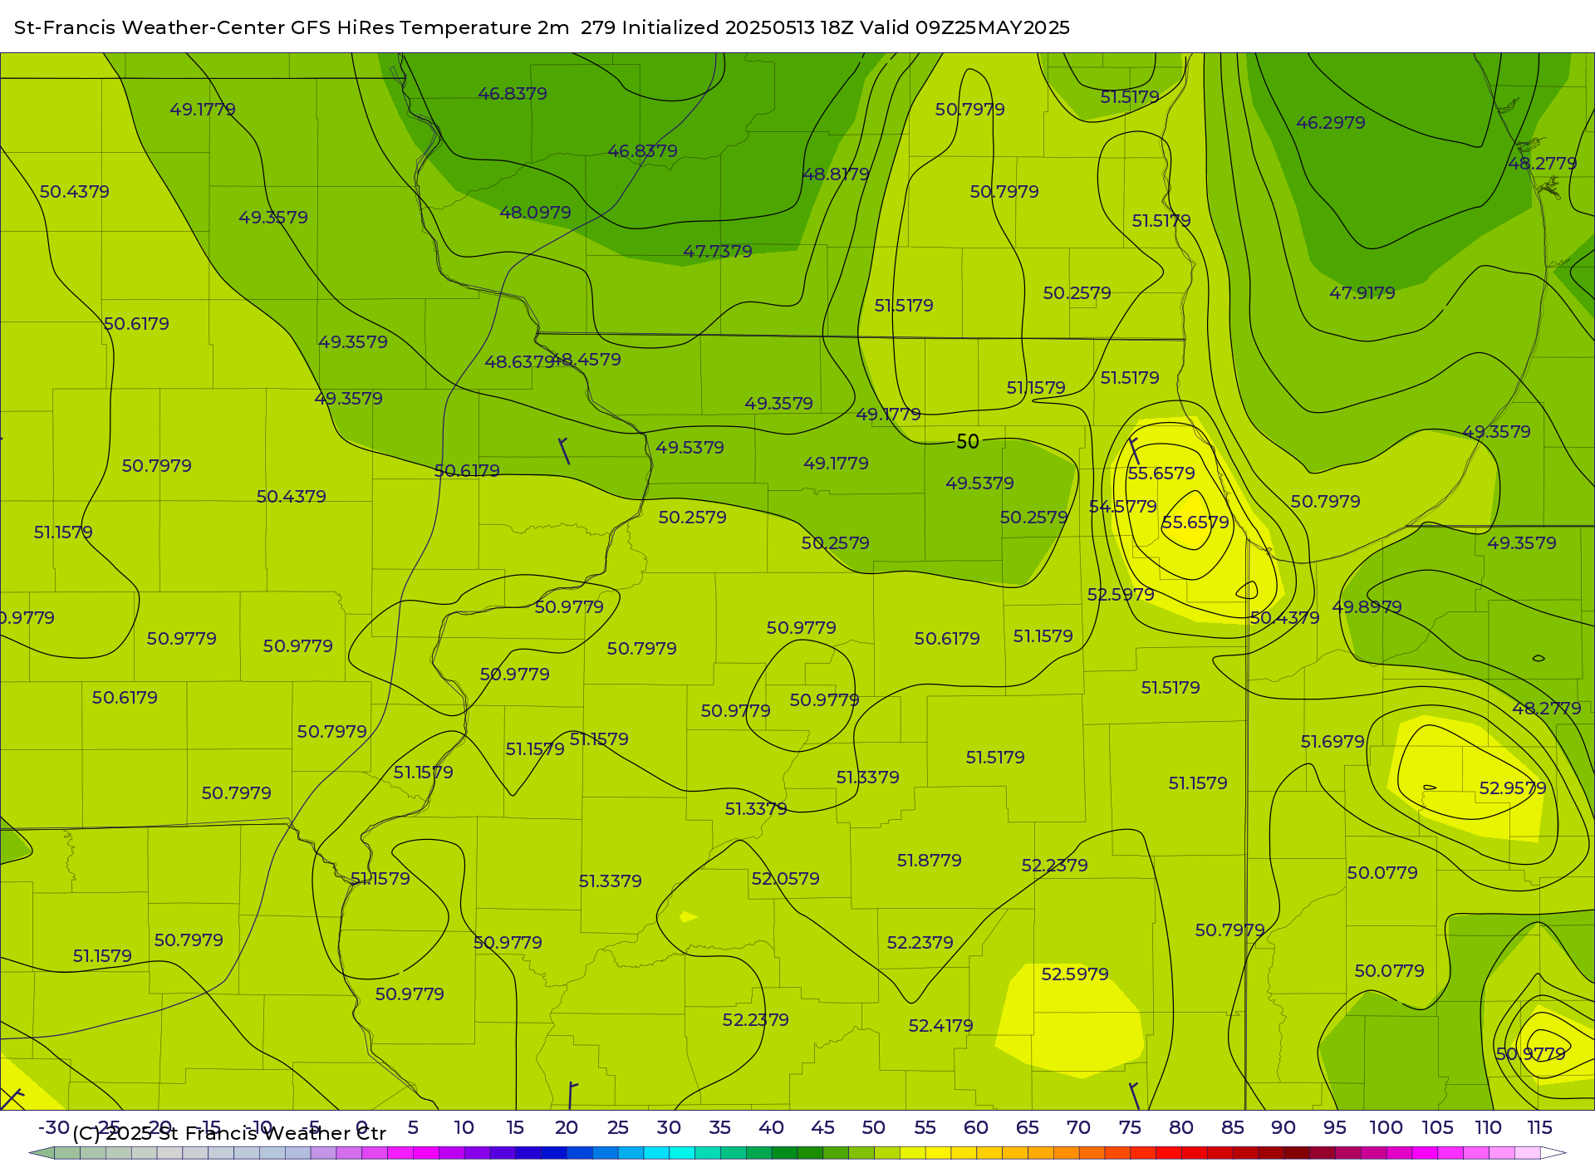This screenshot has width=1595, height=1163.
Task: Click the 52.0579 temperature value
Action: point(786,879)
